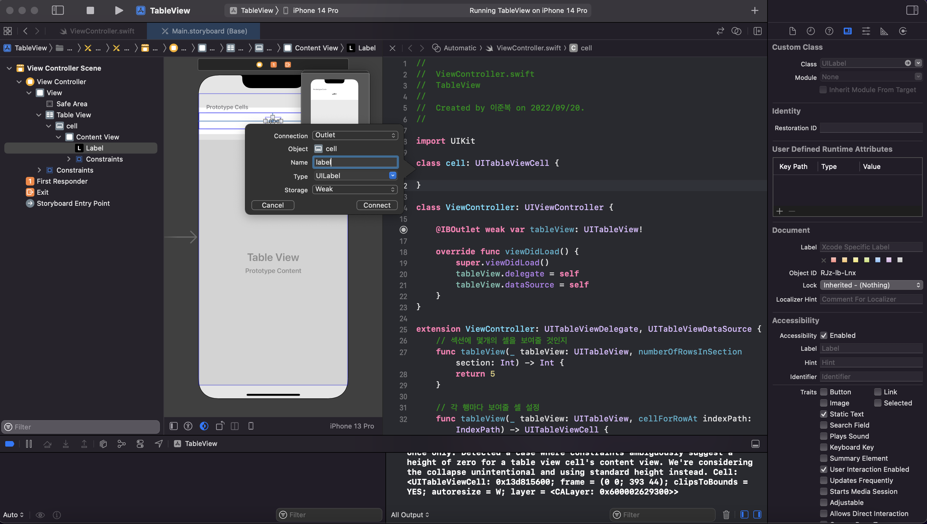Open the Storage Weak dropdown
Screen dimensions: 927x524
pos(355,189)
